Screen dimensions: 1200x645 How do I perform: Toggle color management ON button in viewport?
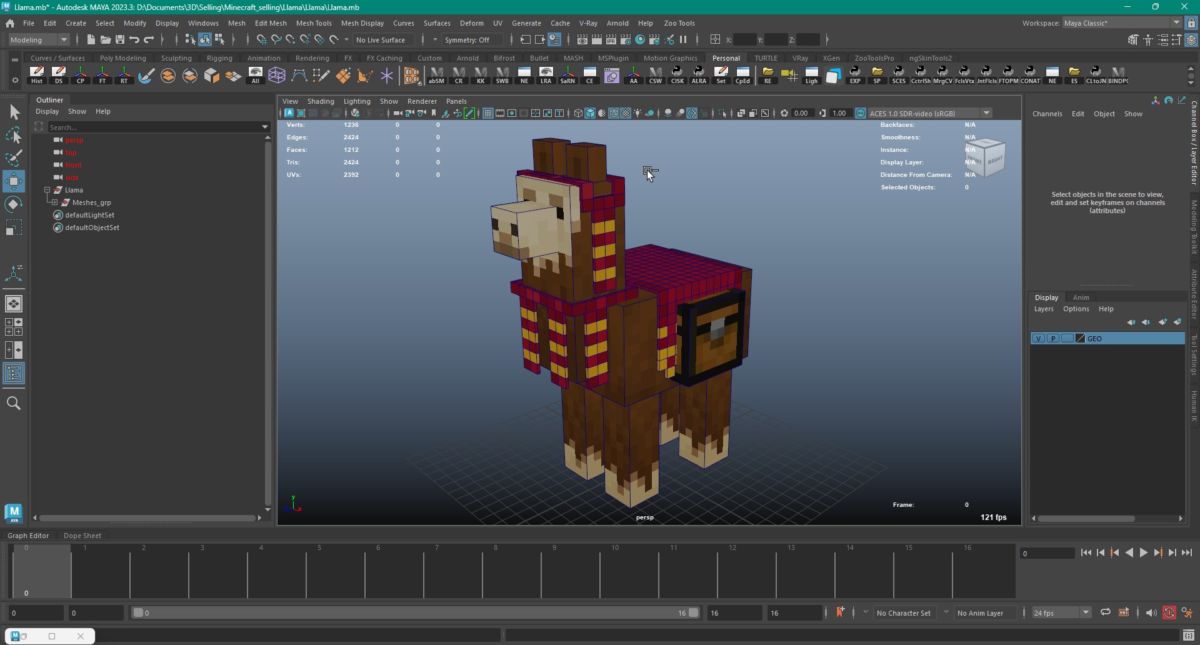tap(861, 113)
